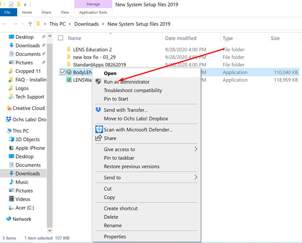Uncheck the BodyLENS file checkbox
Image resolution: width=302 pixels, height=243 pixels.
(x=63, y=72)
